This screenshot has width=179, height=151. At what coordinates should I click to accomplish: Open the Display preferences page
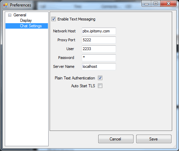26,20
